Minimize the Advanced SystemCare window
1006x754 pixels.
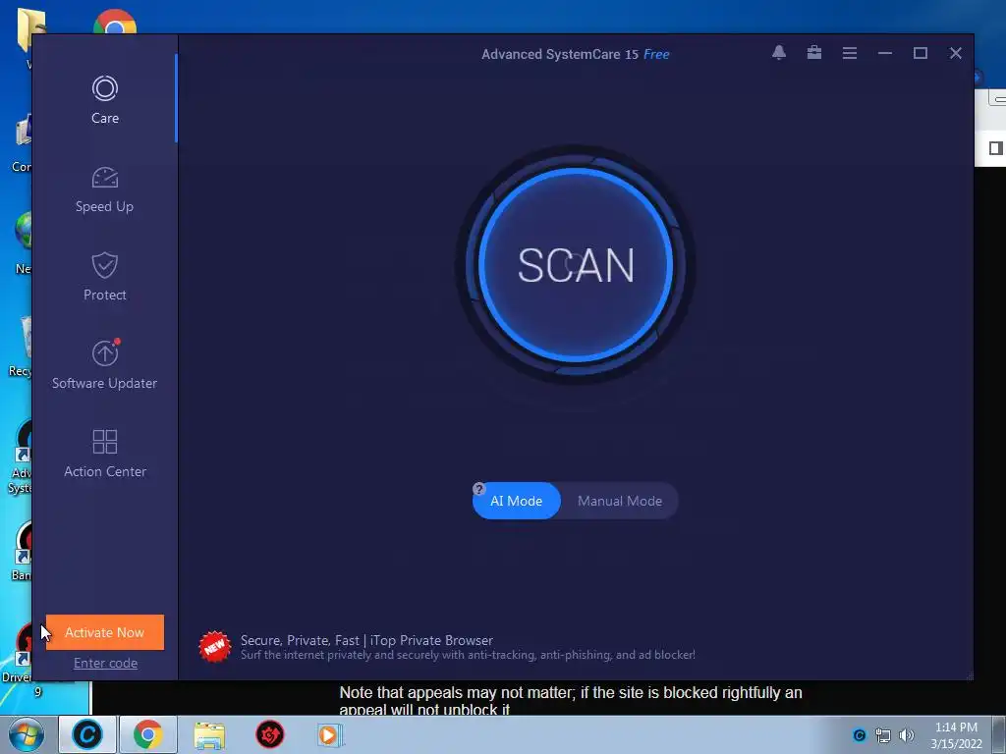[x=885, y=53]
